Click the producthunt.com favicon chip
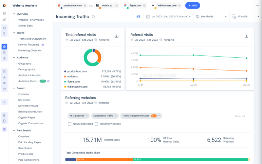The width and height of the screenshot is (262, 164). [x=59, y=6]
